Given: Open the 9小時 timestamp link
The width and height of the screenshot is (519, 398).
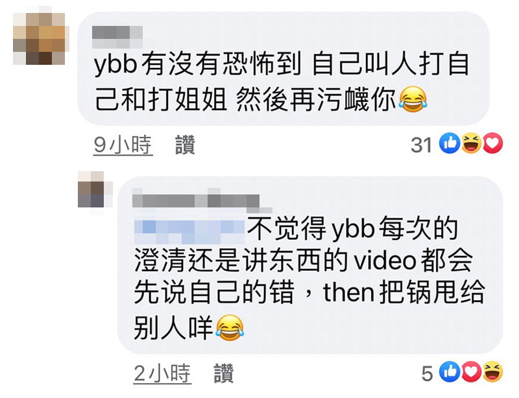Looking at the screenshot, I should [123, 145].
